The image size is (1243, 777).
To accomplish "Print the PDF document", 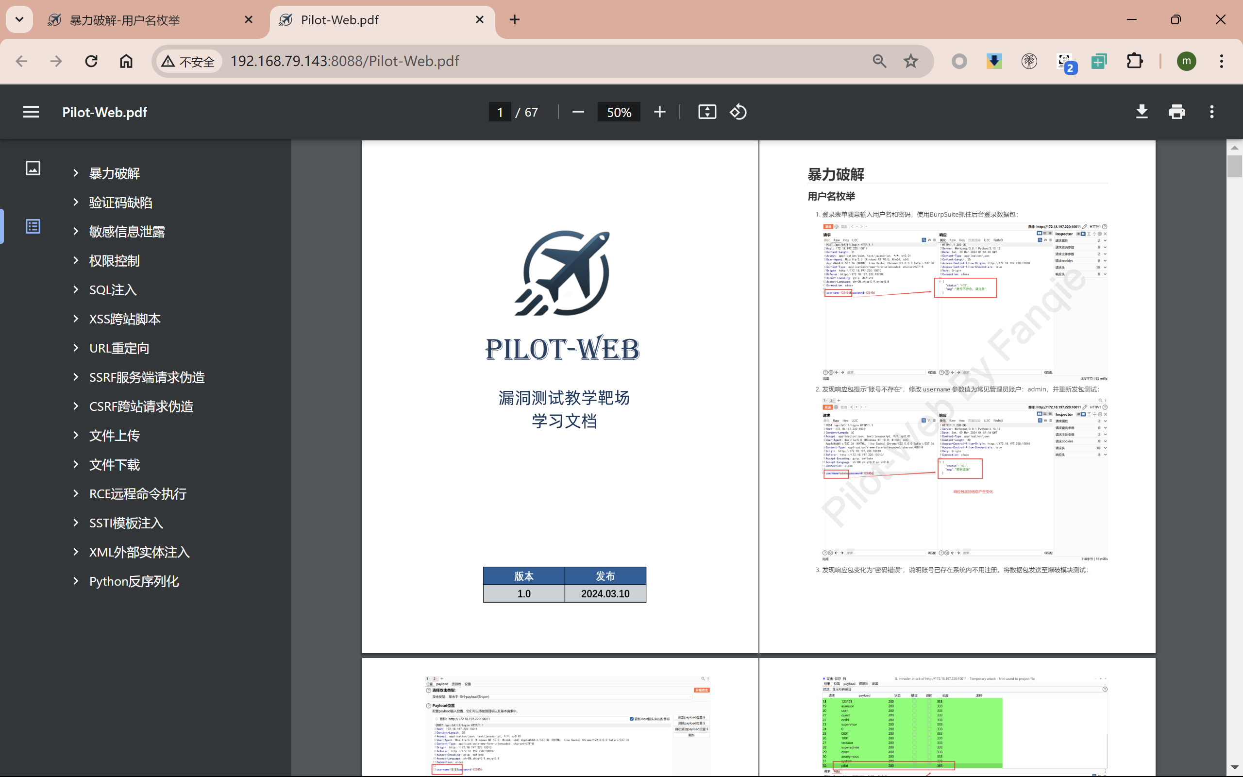I will click(1176, 112).
